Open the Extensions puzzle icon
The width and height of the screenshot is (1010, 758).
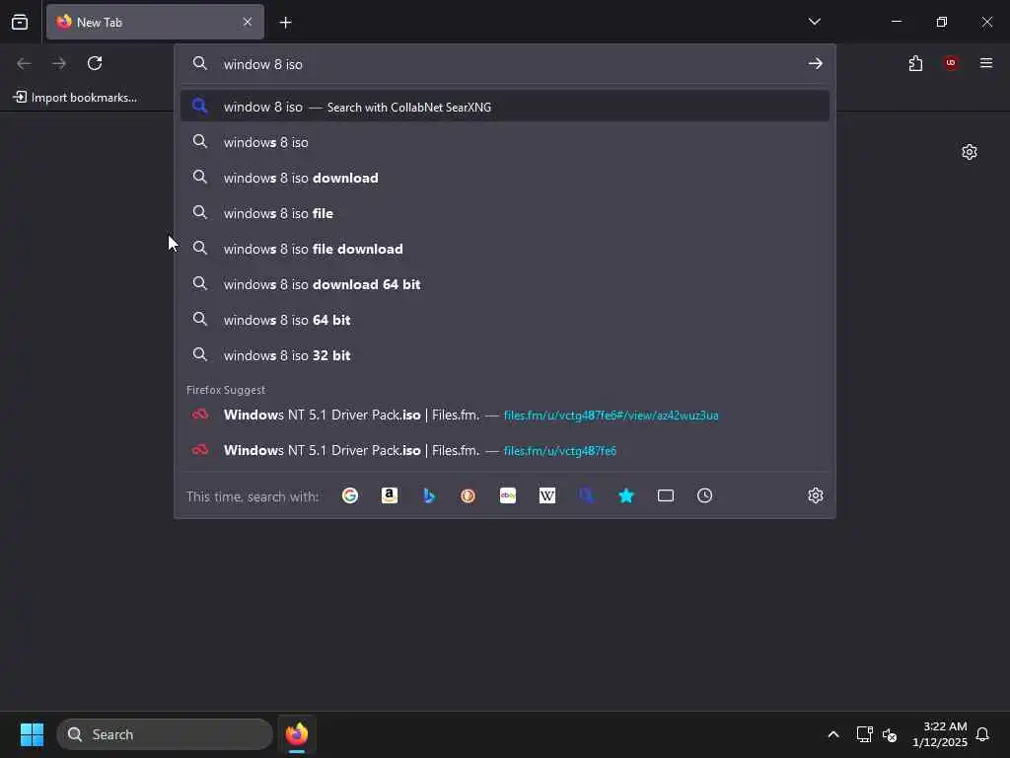pyautogui.click(x=915, y=63)
